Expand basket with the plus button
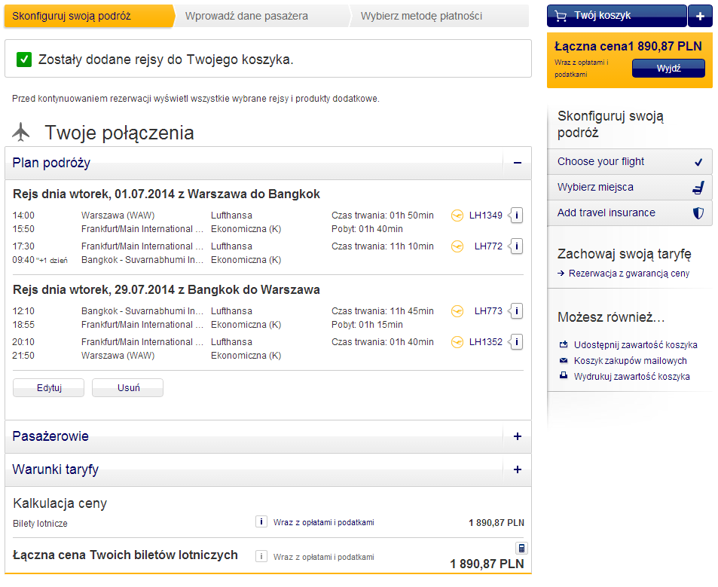Viewport: 718px width, 587px height. (700, 16)
